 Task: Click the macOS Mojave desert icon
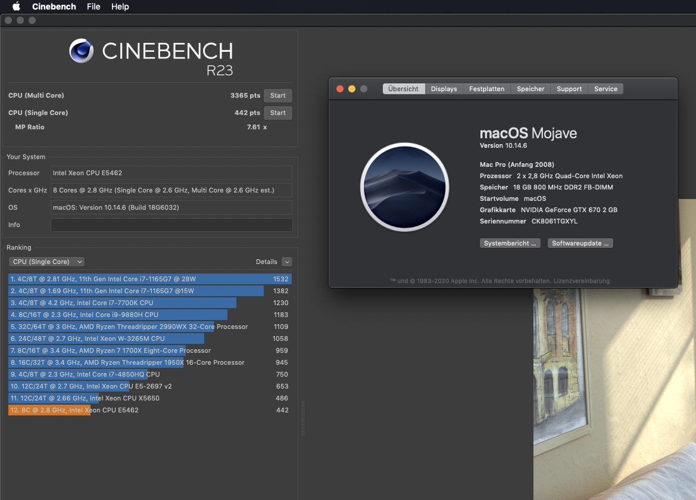(404, 187)
